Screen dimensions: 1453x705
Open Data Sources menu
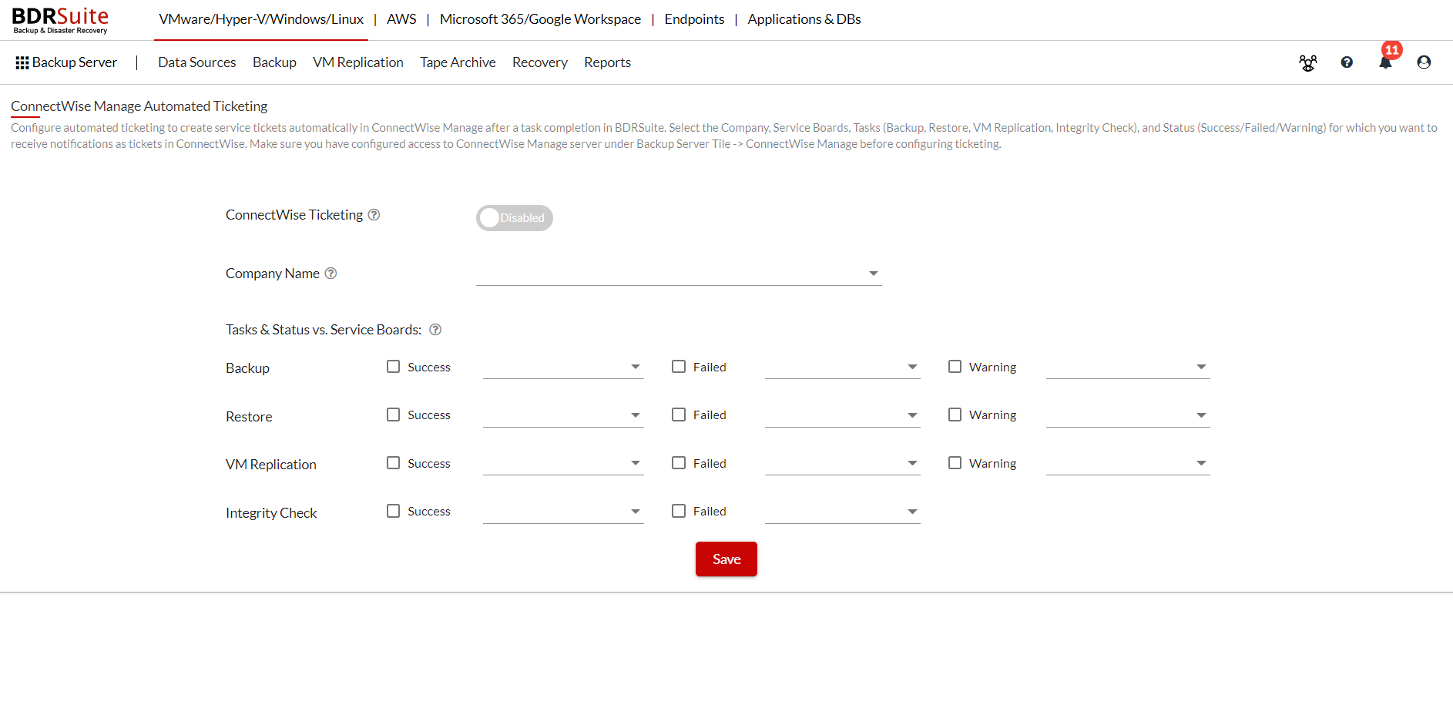[x=197, y=62]
